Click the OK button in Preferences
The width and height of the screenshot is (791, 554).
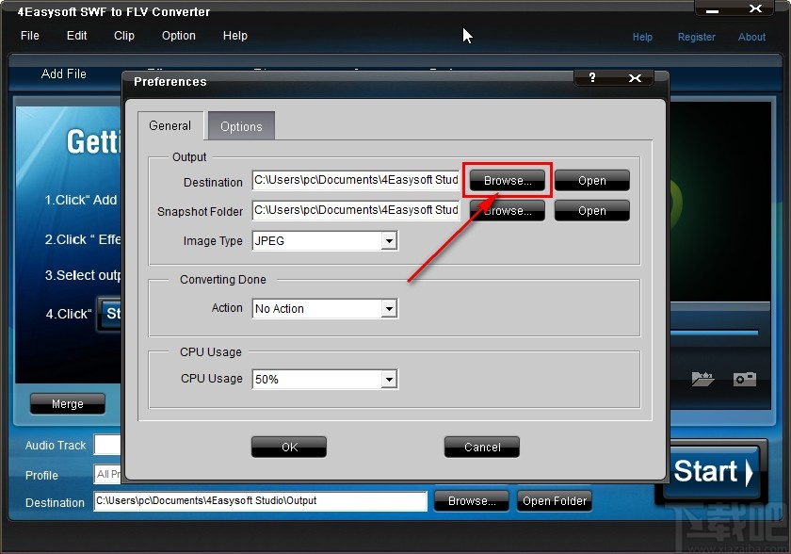(x=288, y=447)
